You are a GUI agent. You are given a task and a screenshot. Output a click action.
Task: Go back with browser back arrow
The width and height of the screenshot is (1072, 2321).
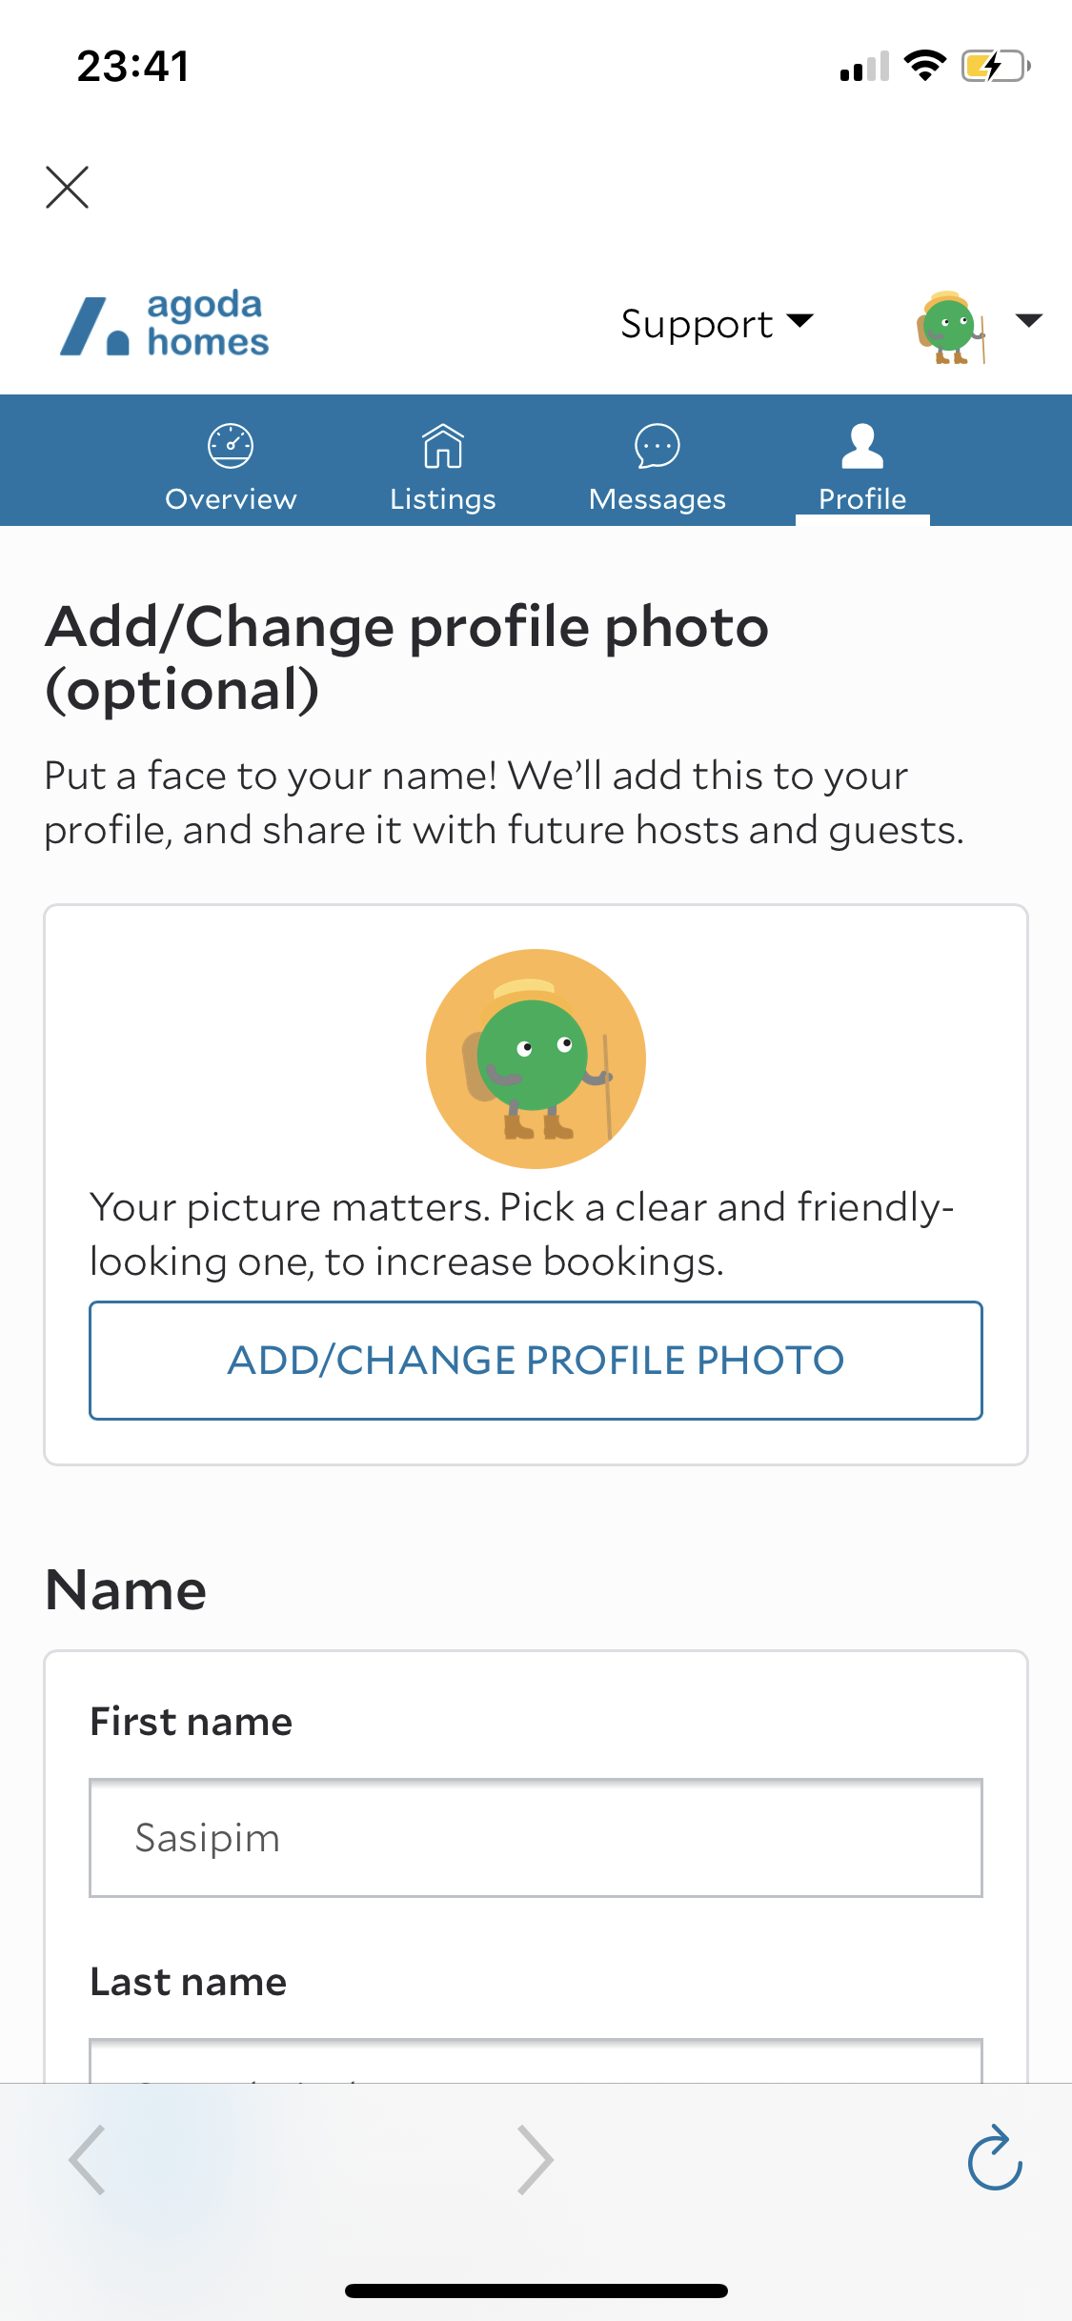[88, 2160]
